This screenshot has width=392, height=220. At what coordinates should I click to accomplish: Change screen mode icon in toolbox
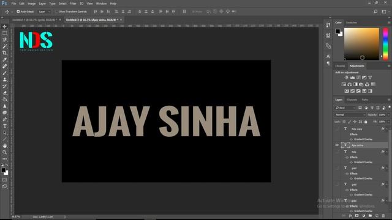(x=4, y=186)
